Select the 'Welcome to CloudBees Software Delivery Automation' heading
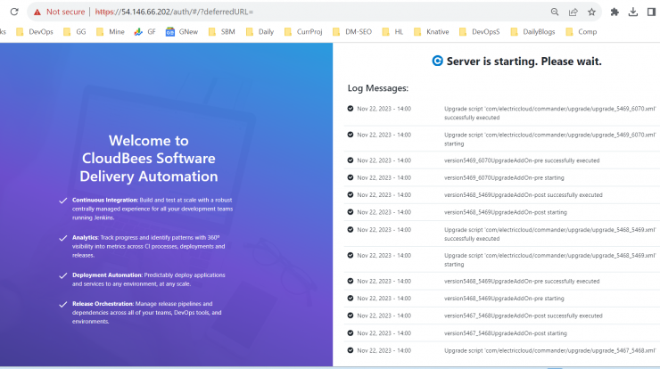The width and height of the screenshot is (660, 369). [149, 158]
